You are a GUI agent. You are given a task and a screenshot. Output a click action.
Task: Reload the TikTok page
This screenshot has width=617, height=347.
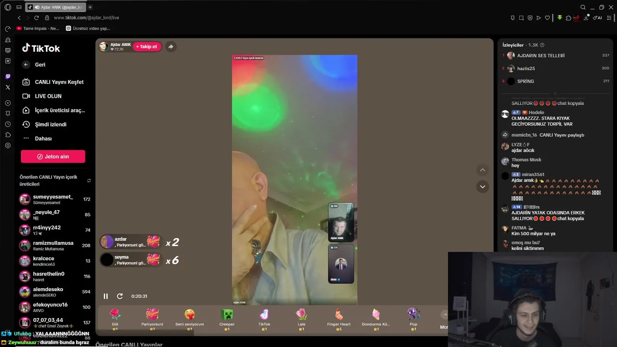[x=36, y=18]
